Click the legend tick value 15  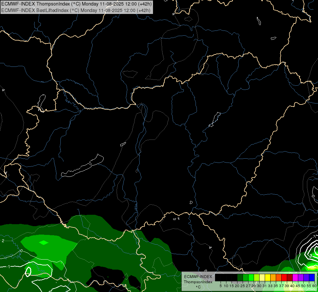click(232, 286)
